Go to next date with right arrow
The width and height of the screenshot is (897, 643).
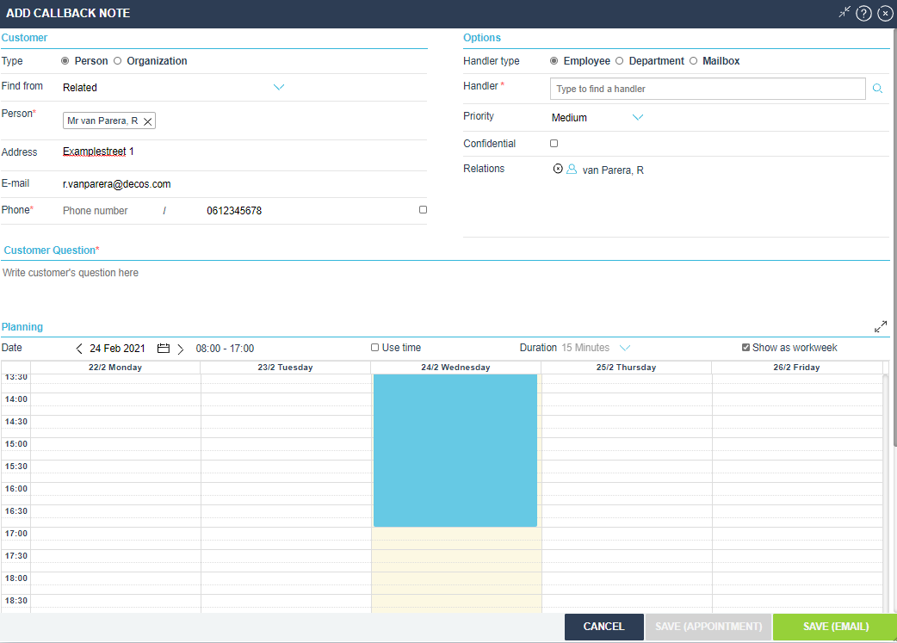coord(180,349)
